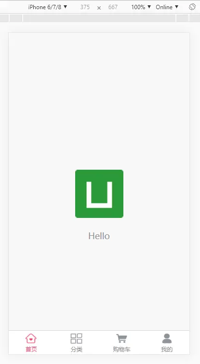
Task: Select the 我的 tab label
Action: tap(167, 349)
